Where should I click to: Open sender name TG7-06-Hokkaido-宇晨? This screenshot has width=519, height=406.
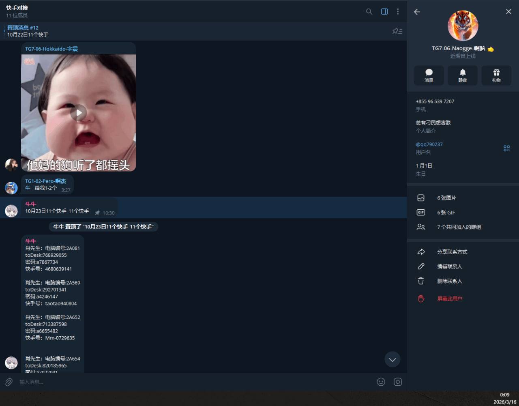(x=51, y=49)
